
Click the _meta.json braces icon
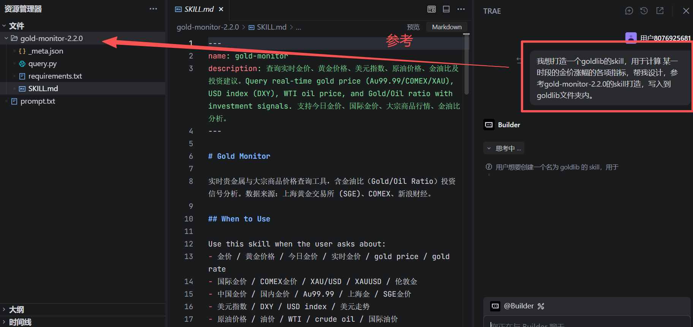pyautogui.click(x=22, y=51)
